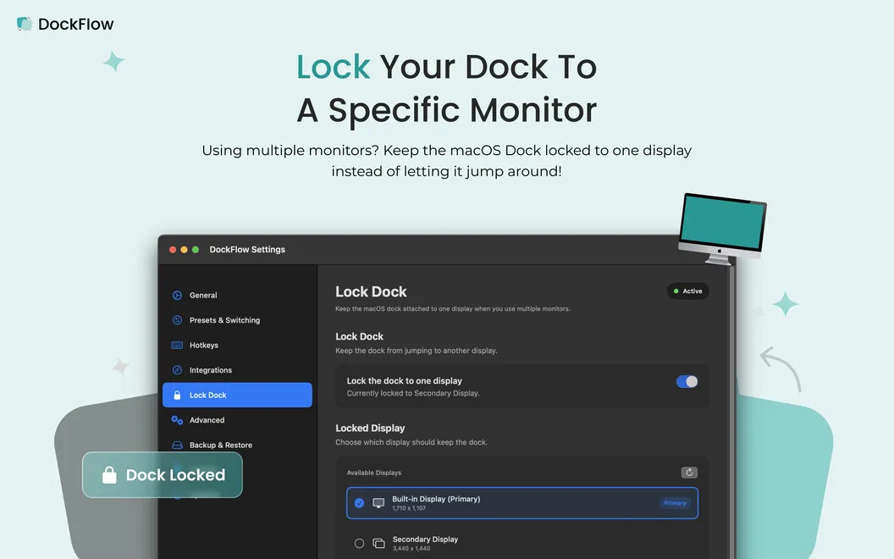
Task: Click the Available Displays label
Action: coord(374,473)
